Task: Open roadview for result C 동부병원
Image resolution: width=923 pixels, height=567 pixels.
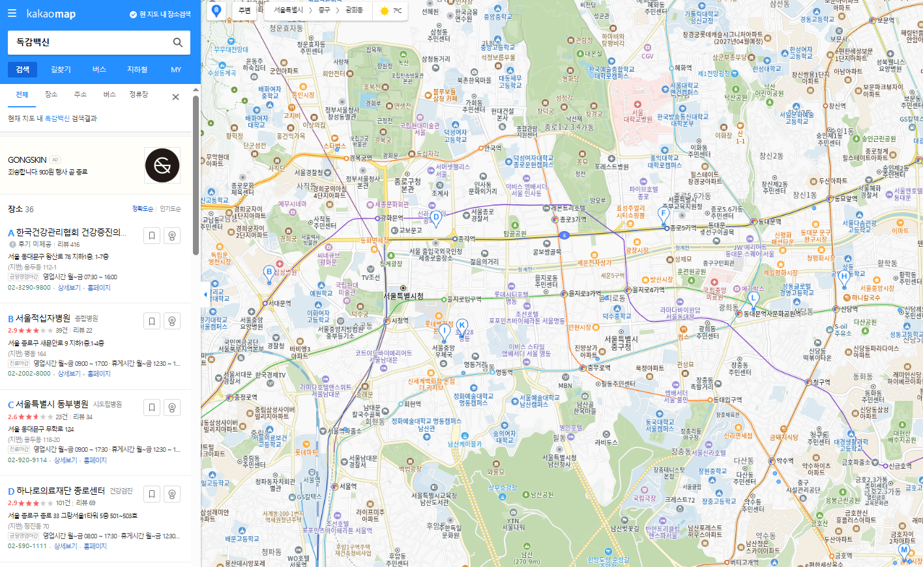Action: point(172,408)
